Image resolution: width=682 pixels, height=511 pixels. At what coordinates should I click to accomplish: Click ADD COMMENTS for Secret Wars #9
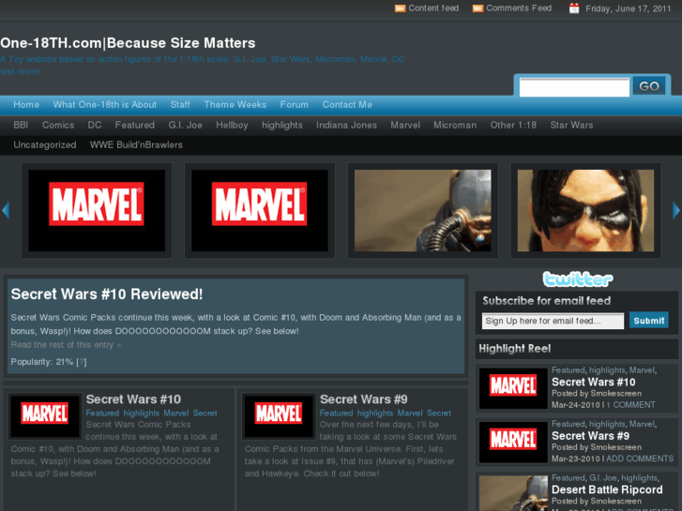(x=640, y=458)
